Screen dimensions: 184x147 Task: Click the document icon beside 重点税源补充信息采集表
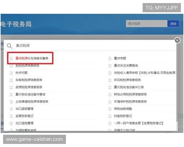11,58
